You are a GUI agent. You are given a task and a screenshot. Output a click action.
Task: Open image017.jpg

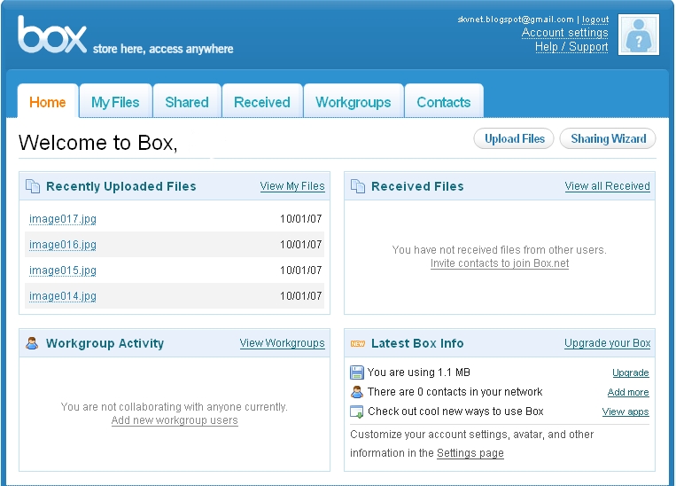(x=63, y=219)
